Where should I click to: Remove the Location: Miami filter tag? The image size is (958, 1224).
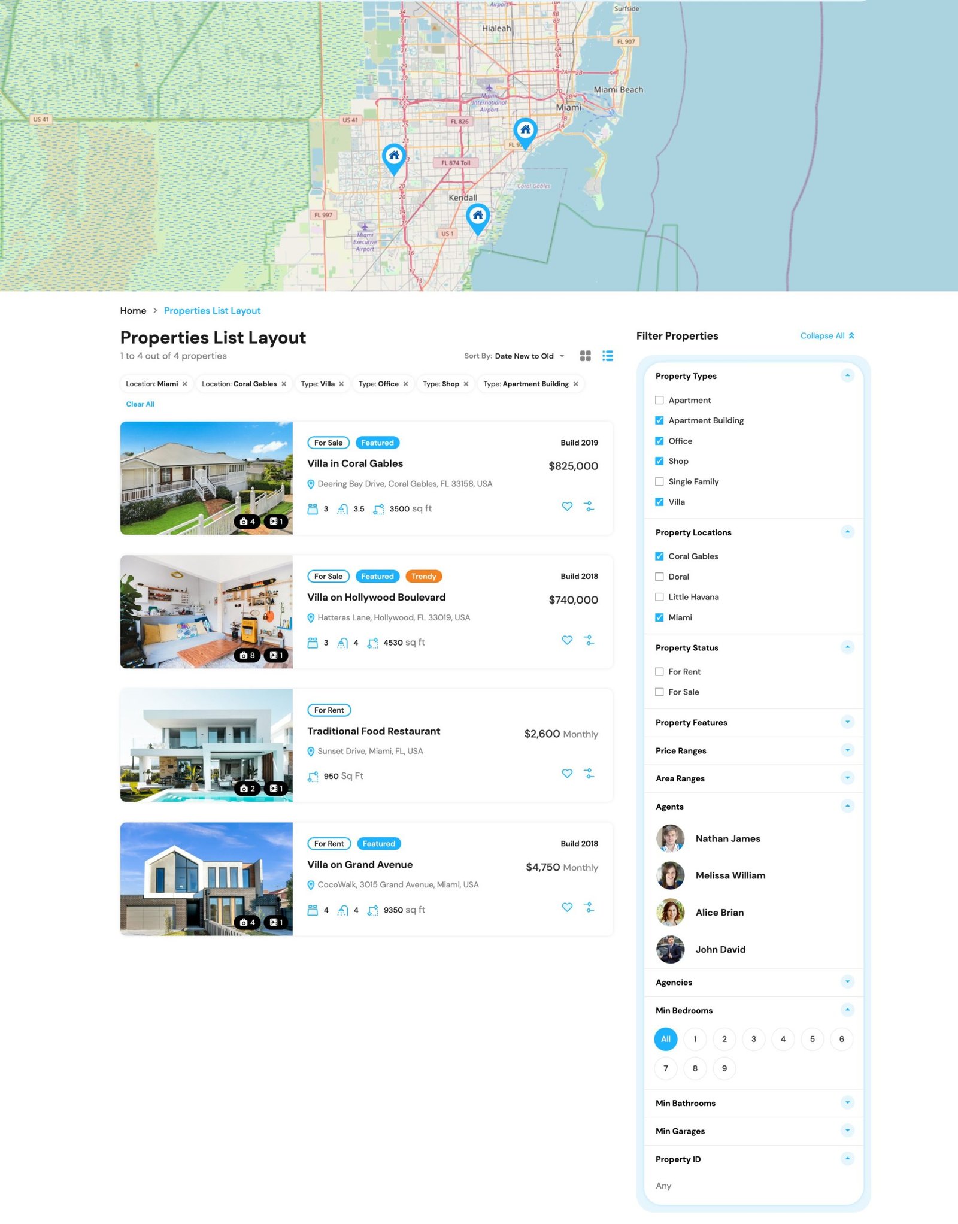pyautogui.click(x=185, y=384)
